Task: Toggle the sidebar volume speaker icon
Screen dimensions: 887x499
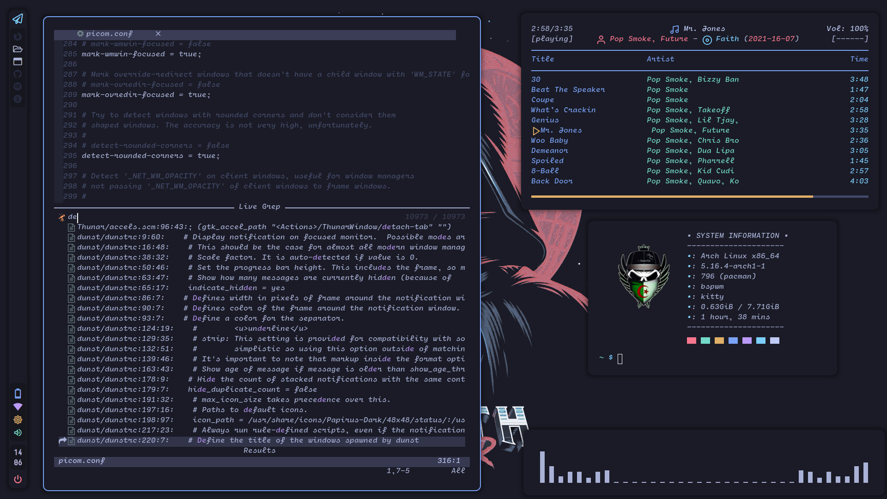Action: point(18,432)
